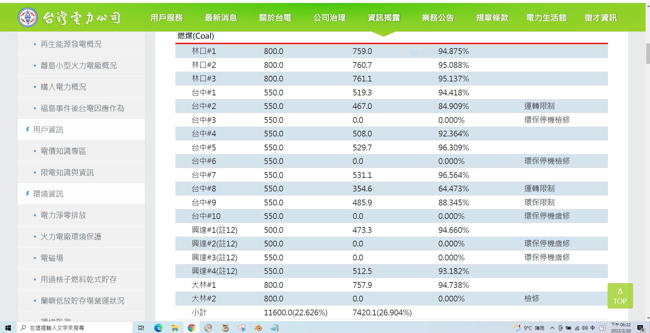The image size is (650, 333).
Task: Select 林口#3 ratio 95.137%
Action: pyautogui.click(x=454, y=79)
